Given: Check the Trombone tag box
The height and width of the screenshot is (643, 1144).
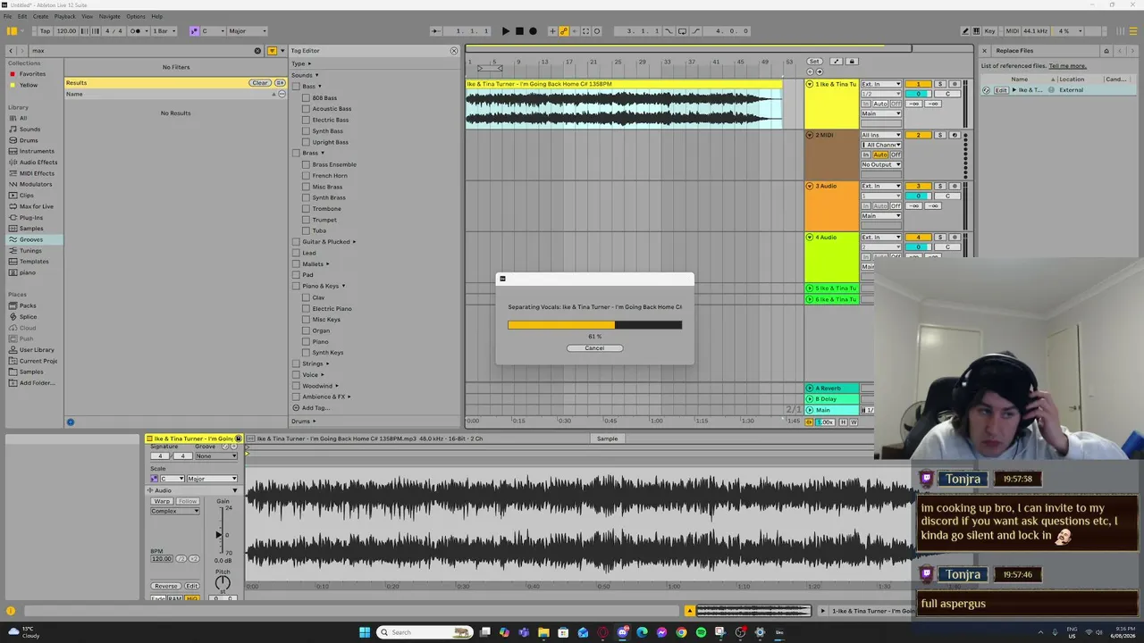Looking at the screenshot, I should pyautogui.click(x=306, y=209).
